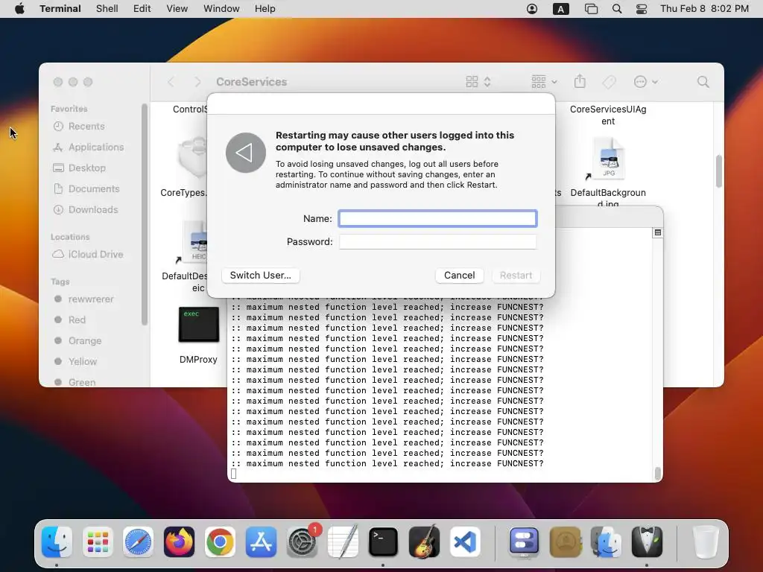This screenshot has height=572, width=763.
Task: Open the Finder group-by dropdown
Action: (x=544, y=82)
